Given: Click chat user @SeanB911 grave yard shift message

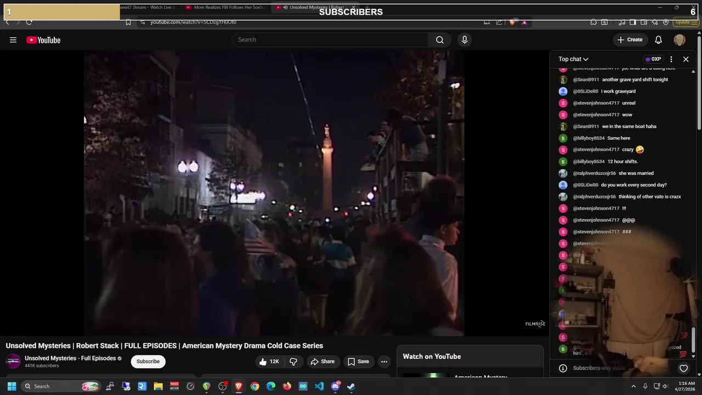Looking at the screenshot, I should (x=620, y=80).
